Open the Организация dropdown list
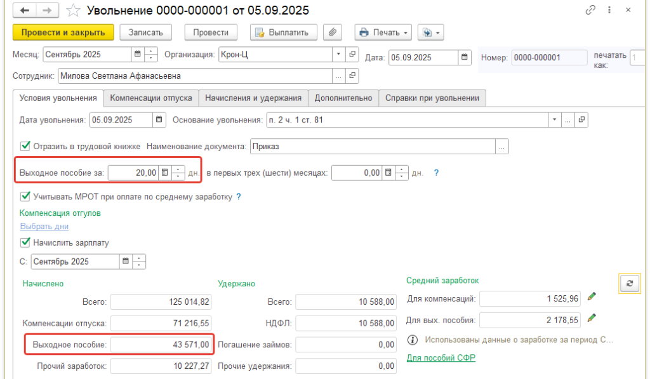This screenshot has width=650, height=379. 338,55
